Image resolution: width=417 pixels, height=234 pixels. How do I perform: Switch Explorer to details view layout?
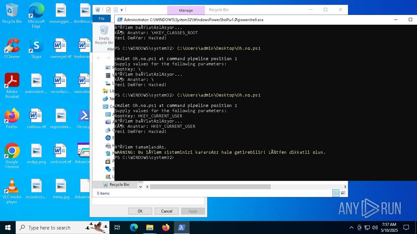pyautogui.click(x=336, y=193)
